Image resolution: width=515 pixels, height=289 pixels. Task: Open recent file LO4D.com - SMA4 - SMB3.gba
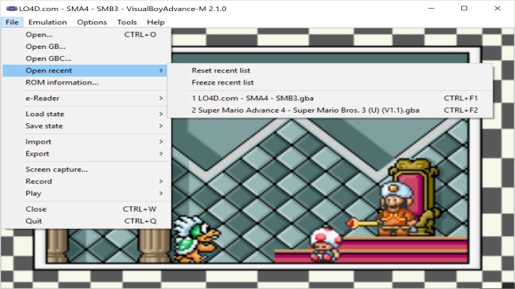(330, 98)
